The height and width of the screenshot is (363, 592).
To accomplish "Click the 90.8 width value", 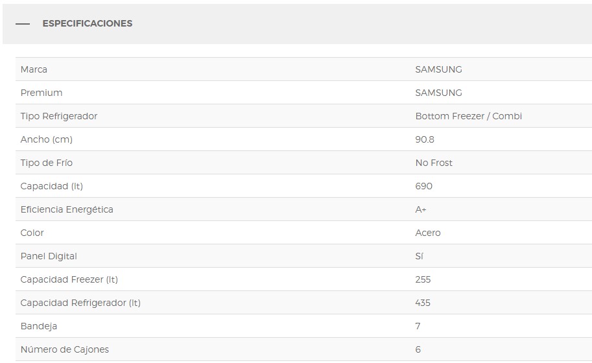I will coord(425,139).
